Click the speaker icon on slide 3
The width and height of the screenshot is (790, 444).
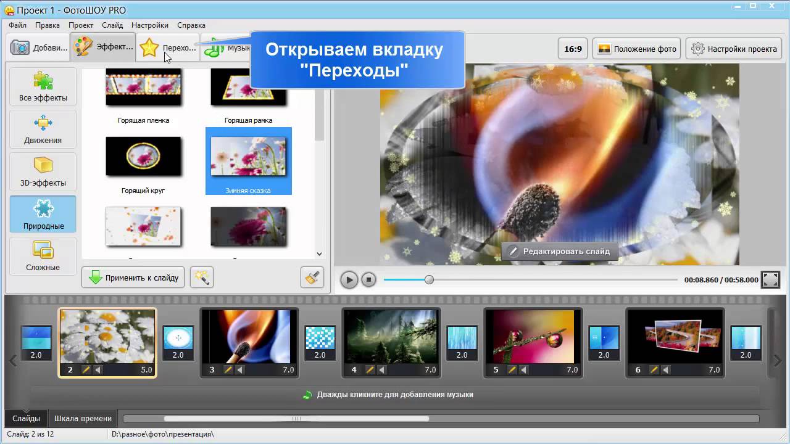[239, 370]
